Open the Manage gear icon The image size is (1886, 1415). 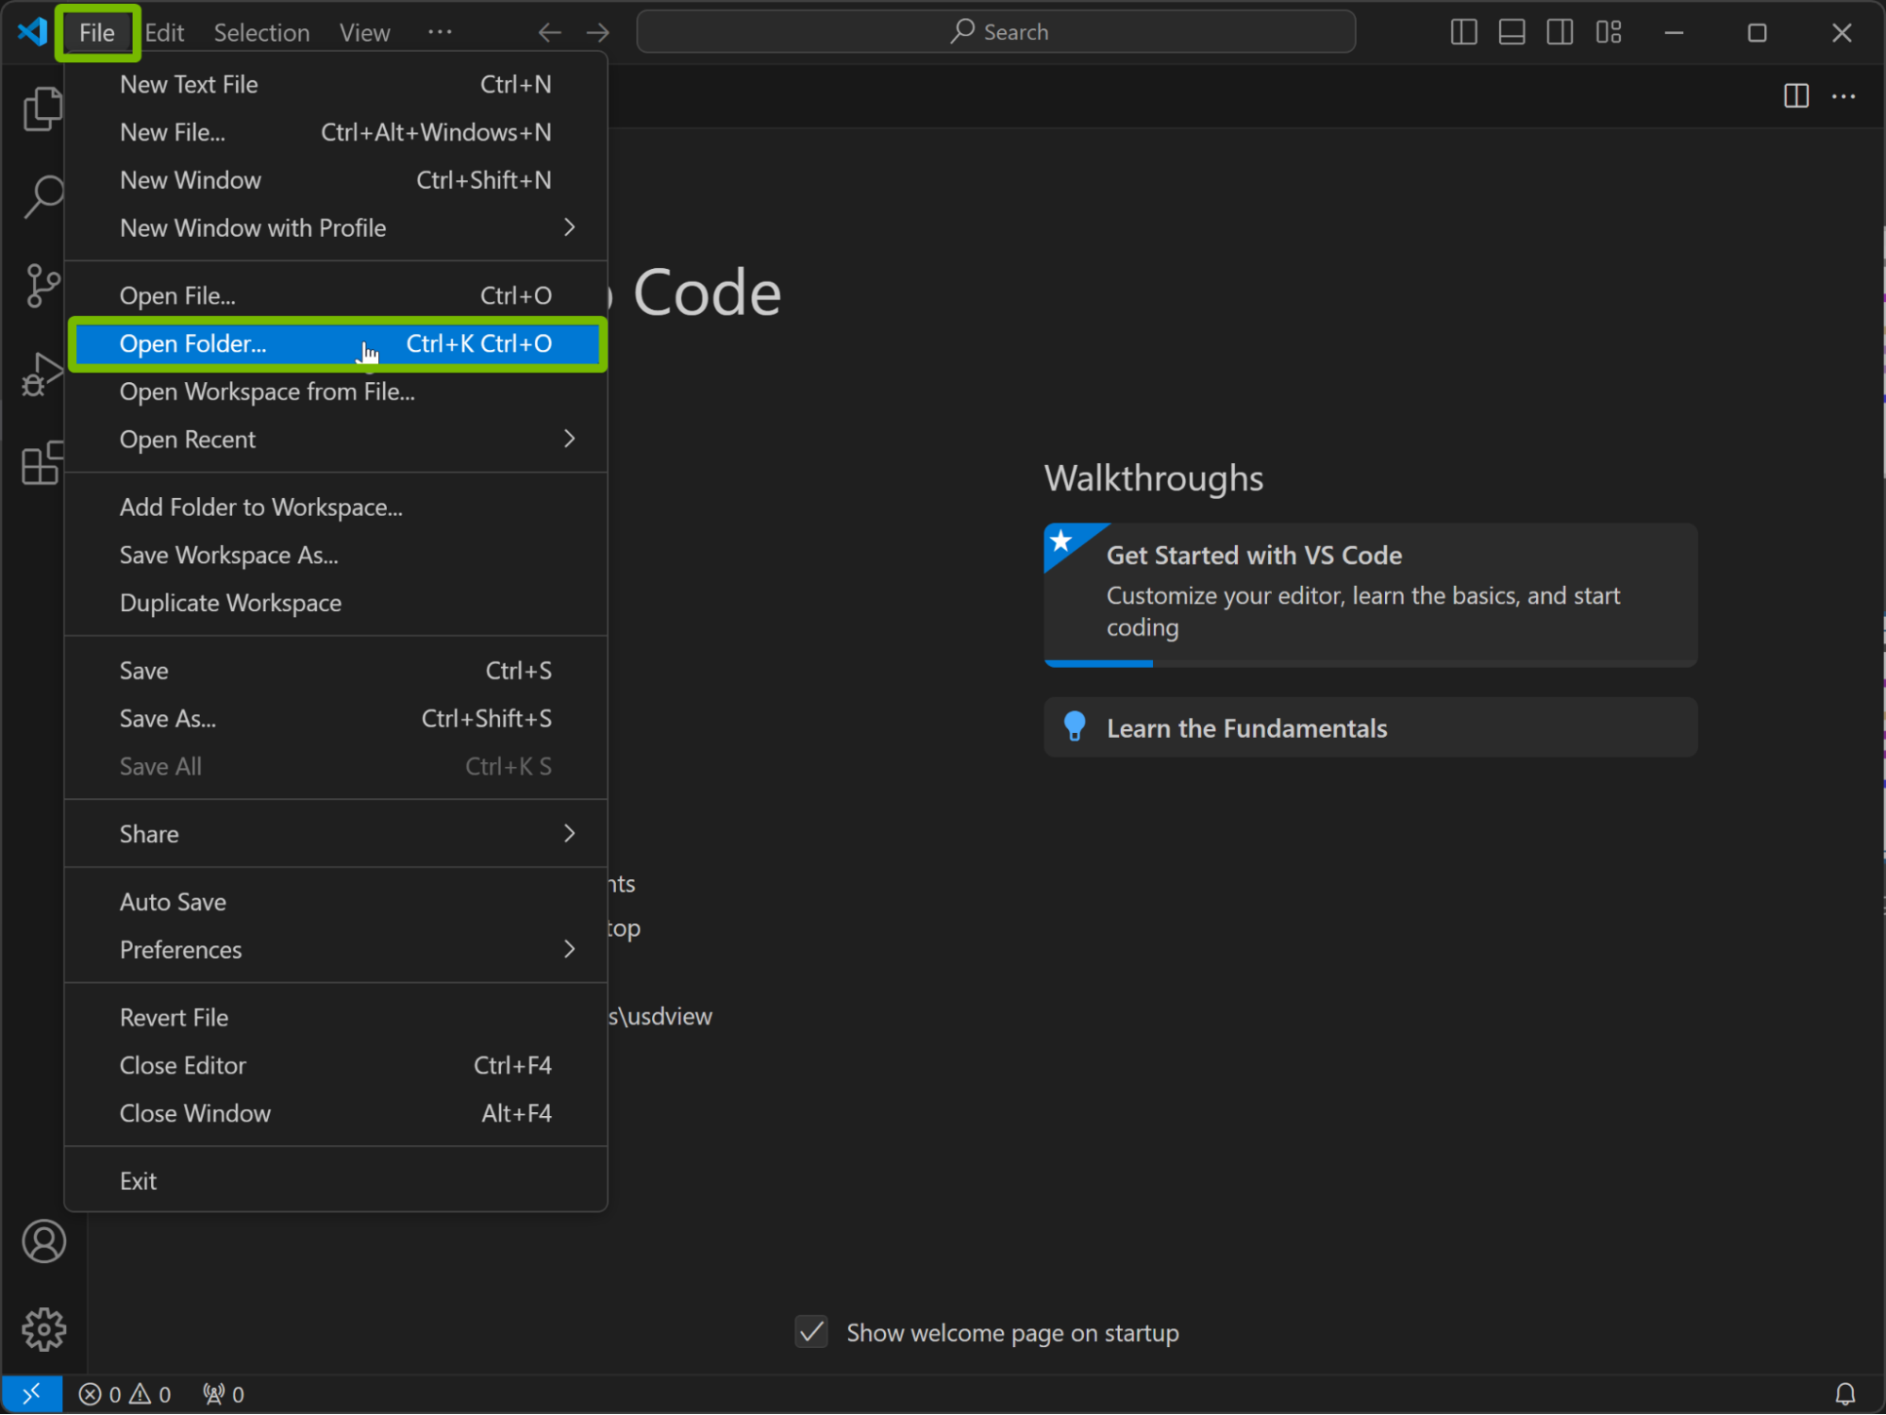(x=43, y=1330)
